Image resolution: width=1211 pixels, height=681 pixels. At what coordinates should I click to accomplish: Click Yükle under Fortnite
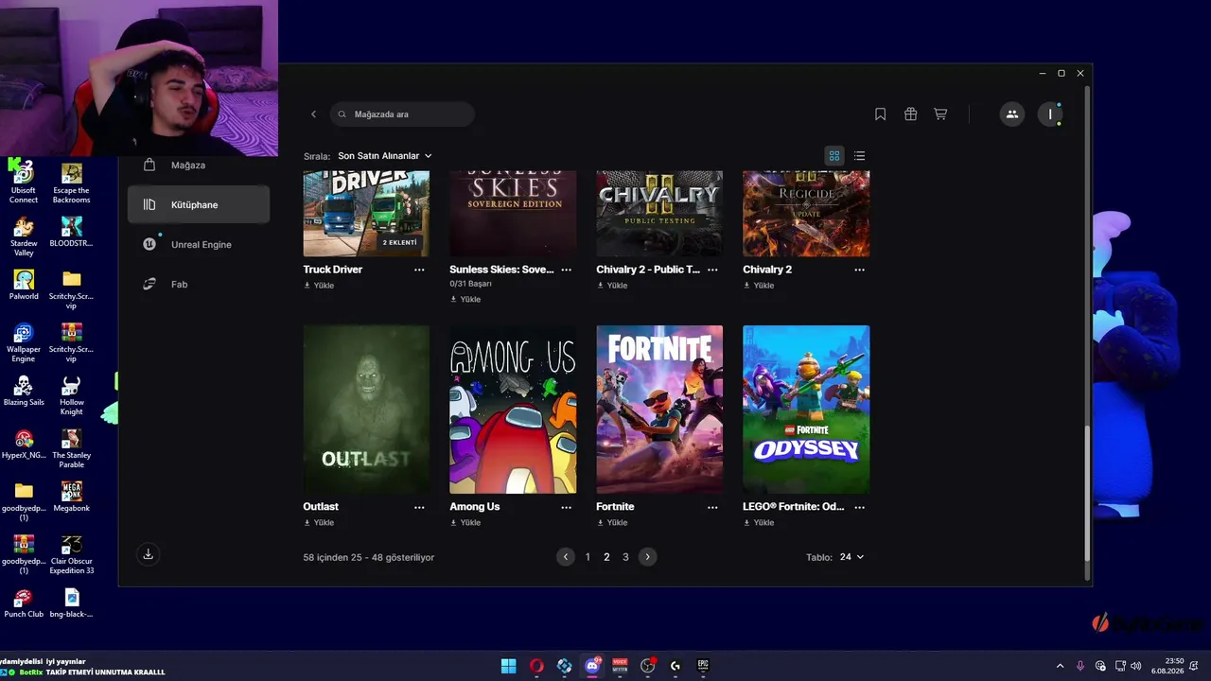[612, 523]
